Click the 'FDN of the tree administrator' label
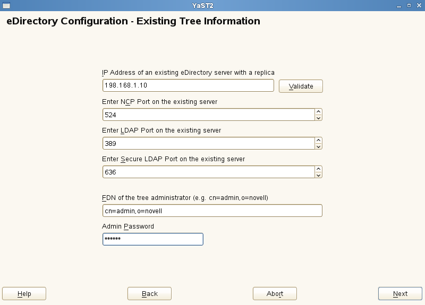The height and width of the screenshot is (305, 425). 185,198
